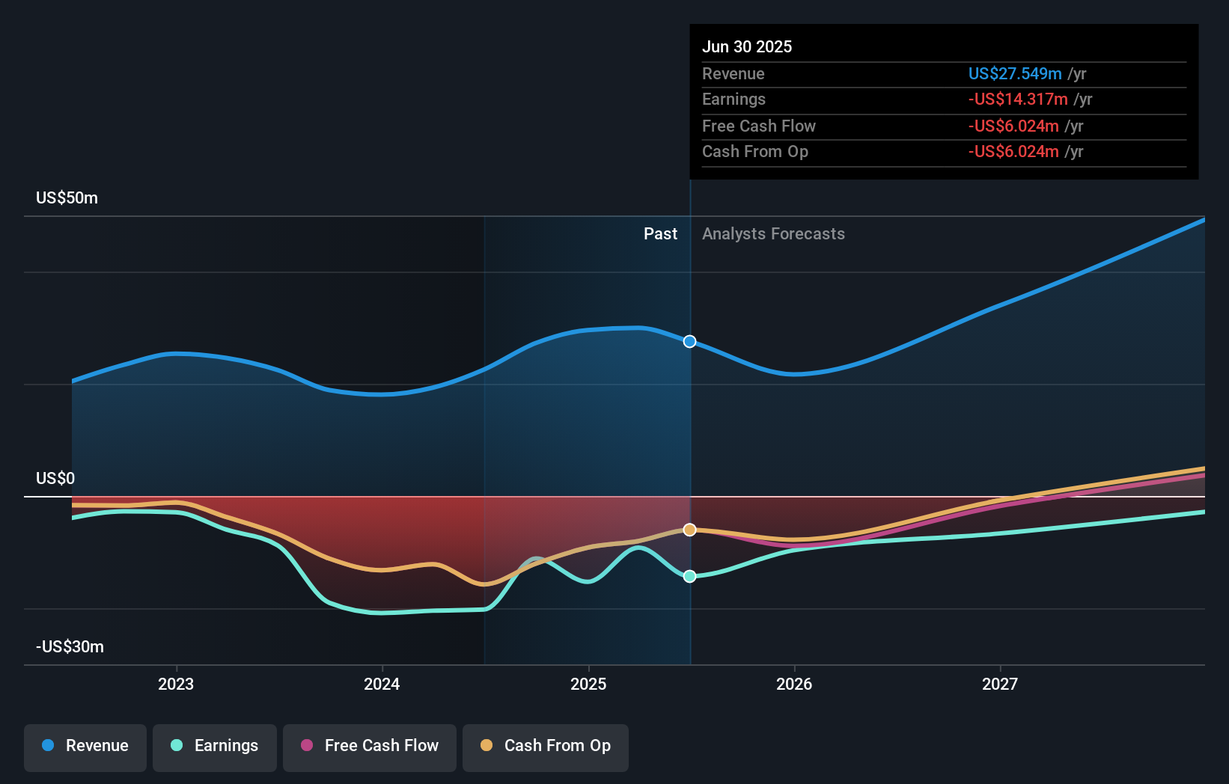Viewport: 1229px width, 784px height.
Task: Select the Earnings data point marker on chart
Action: (x=689, y=576)
